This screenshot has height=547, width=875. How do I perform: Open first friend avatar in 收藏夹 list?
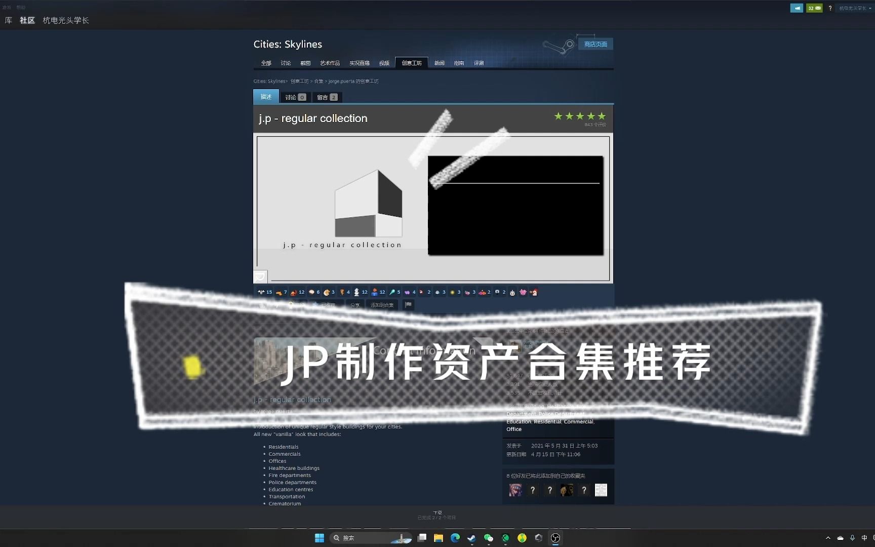[515, 490]
